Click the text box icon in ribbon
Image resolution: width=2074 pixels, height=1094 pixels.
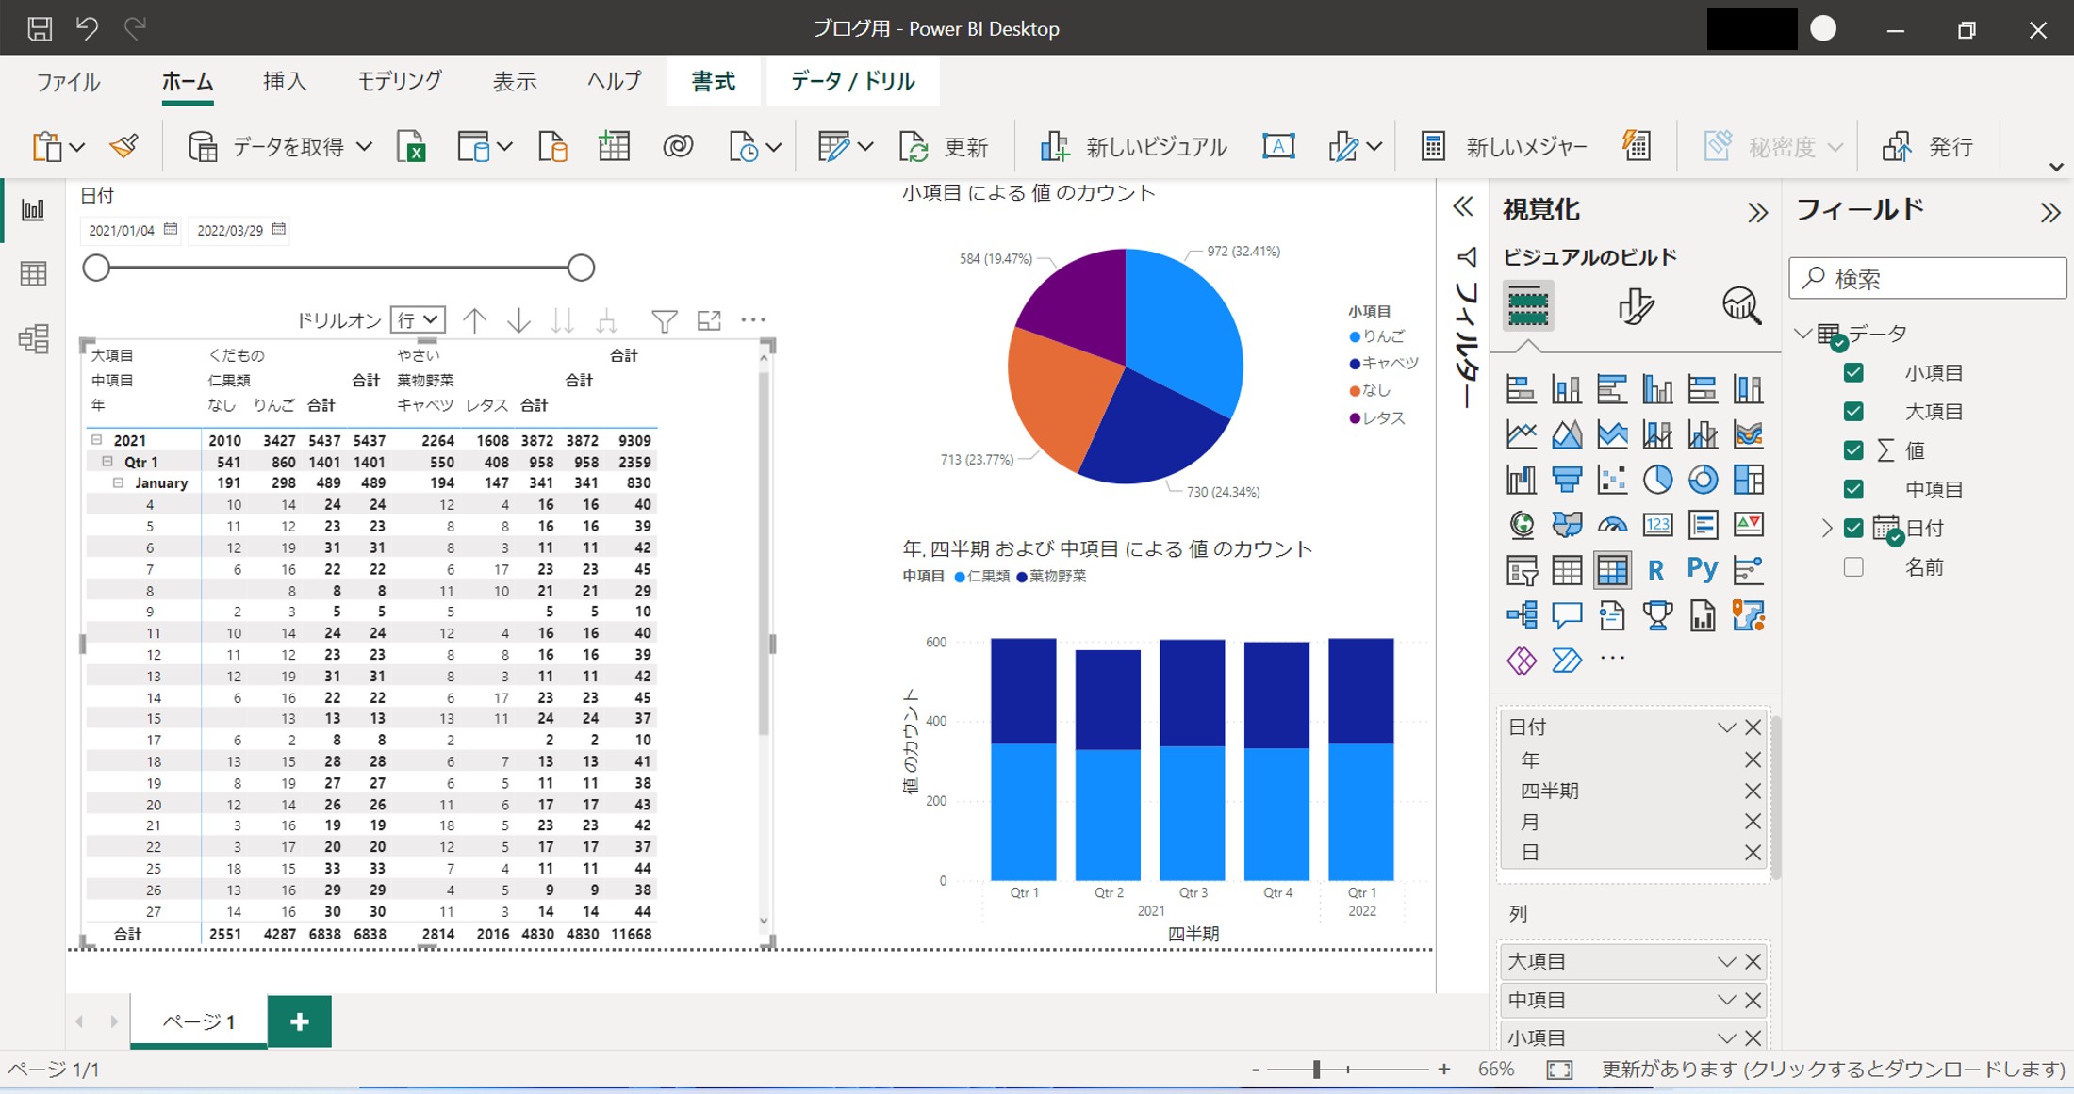tap(1277, 146)
